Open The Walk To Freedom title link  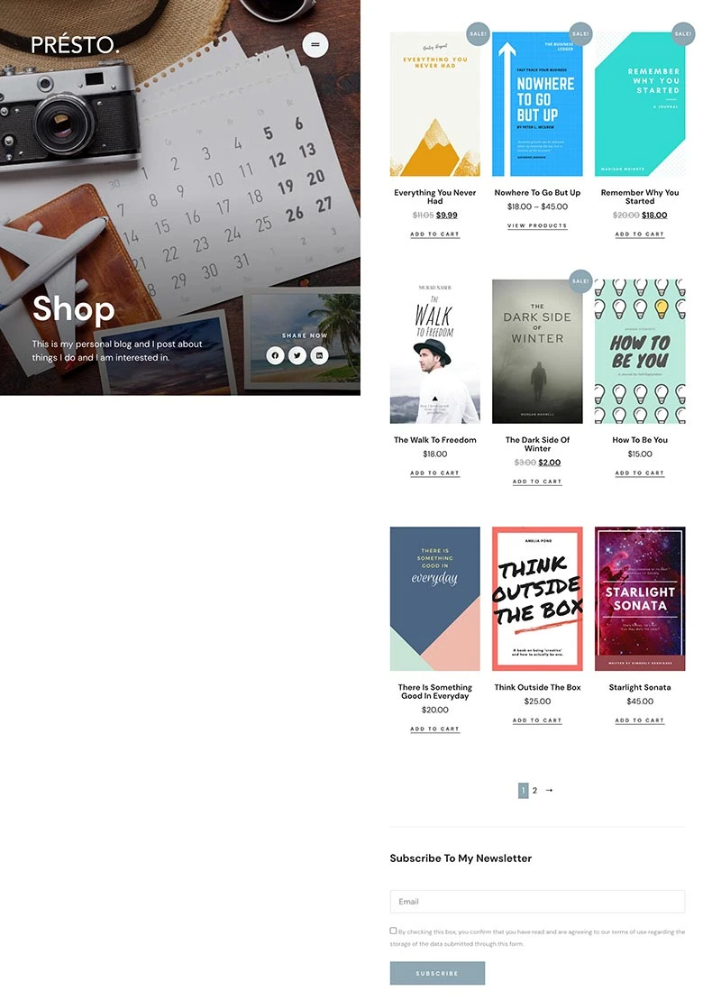[x=434, y=440]
